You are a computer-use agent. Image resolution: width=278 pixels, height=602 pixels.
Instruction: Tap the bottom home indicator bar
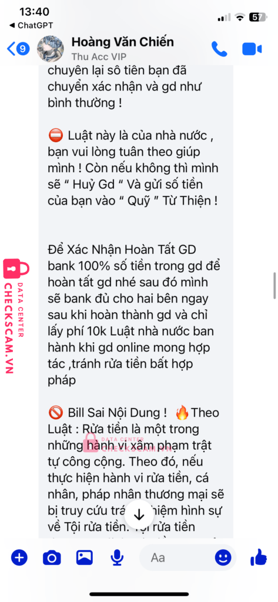click(x=139, y=594)
